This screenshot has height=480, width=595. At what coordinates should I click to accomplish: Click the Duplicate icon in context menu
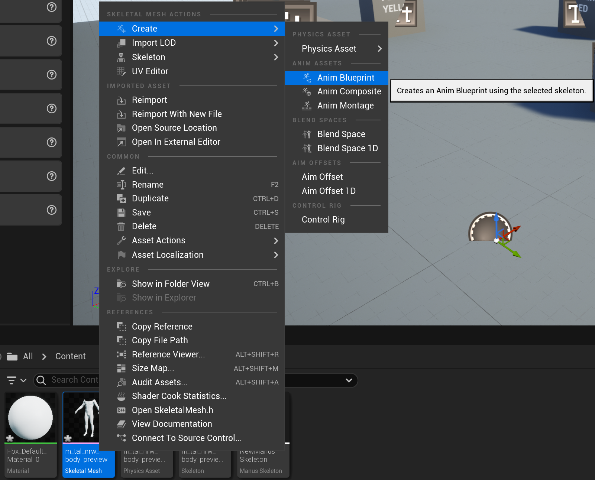(x=121, y=199)
